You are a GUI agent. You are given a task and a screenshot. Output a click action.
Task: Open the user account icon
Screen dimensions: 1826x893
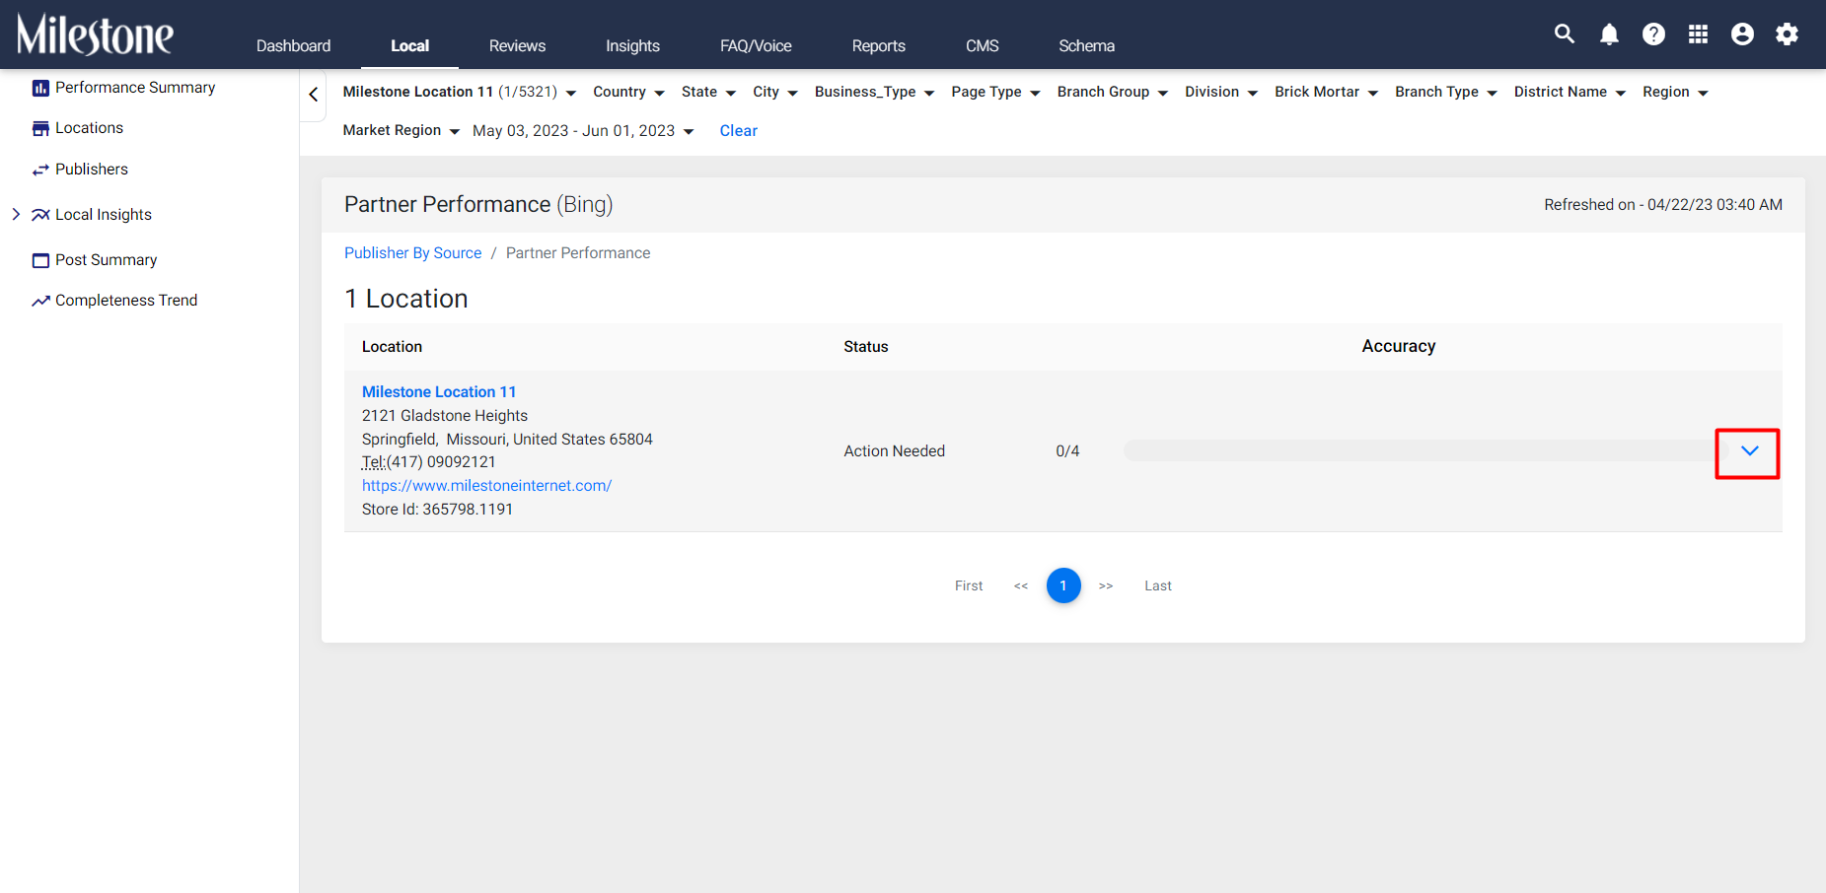(1742, 34)
